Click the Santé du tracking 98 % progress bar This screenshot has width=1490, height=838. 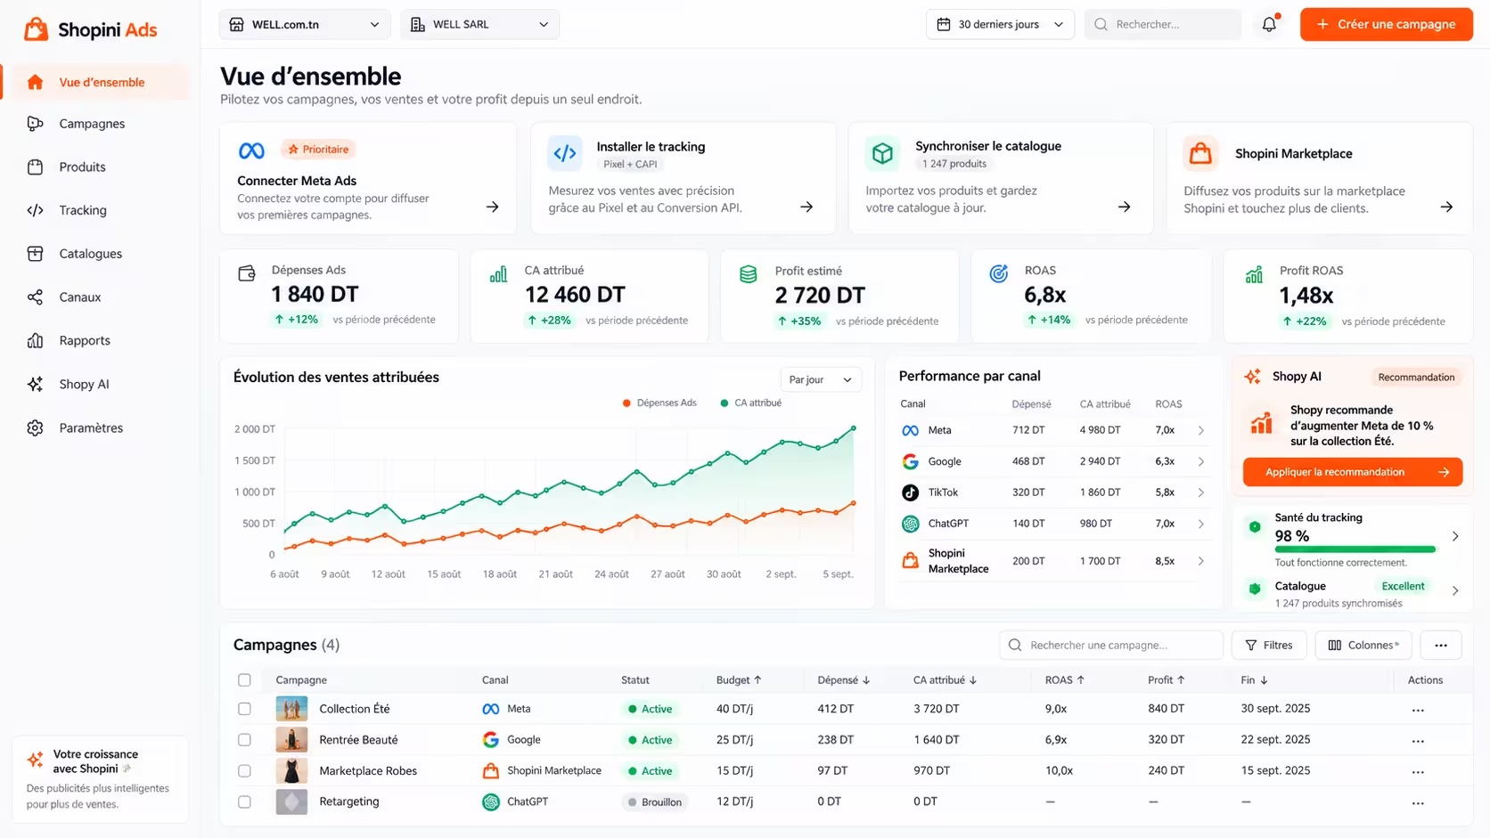(1355, 549)
